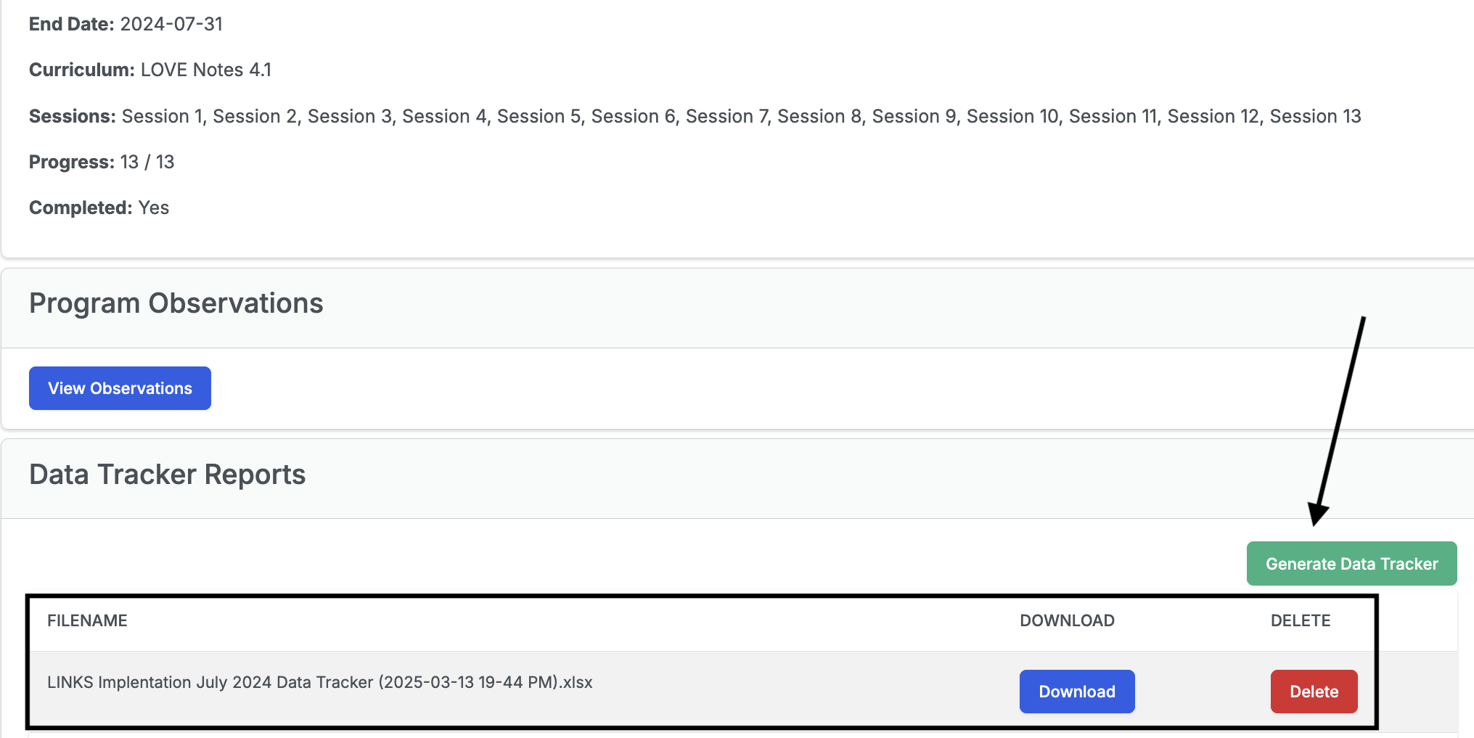
Task: Click Session 10 in the sessions list
Action: point(1012,116)
